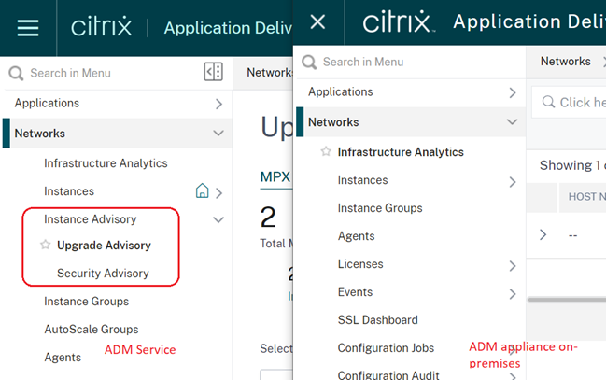
Task: Expand Events arrow in on-premises menu
Action: click(513, 294)
